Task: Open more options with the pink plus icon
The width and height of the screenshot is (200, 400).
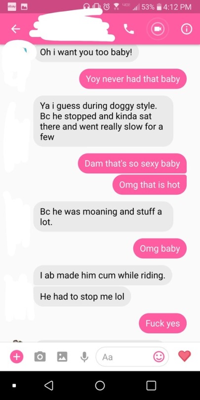Action: pyautogui.click(x=17, y=357)
